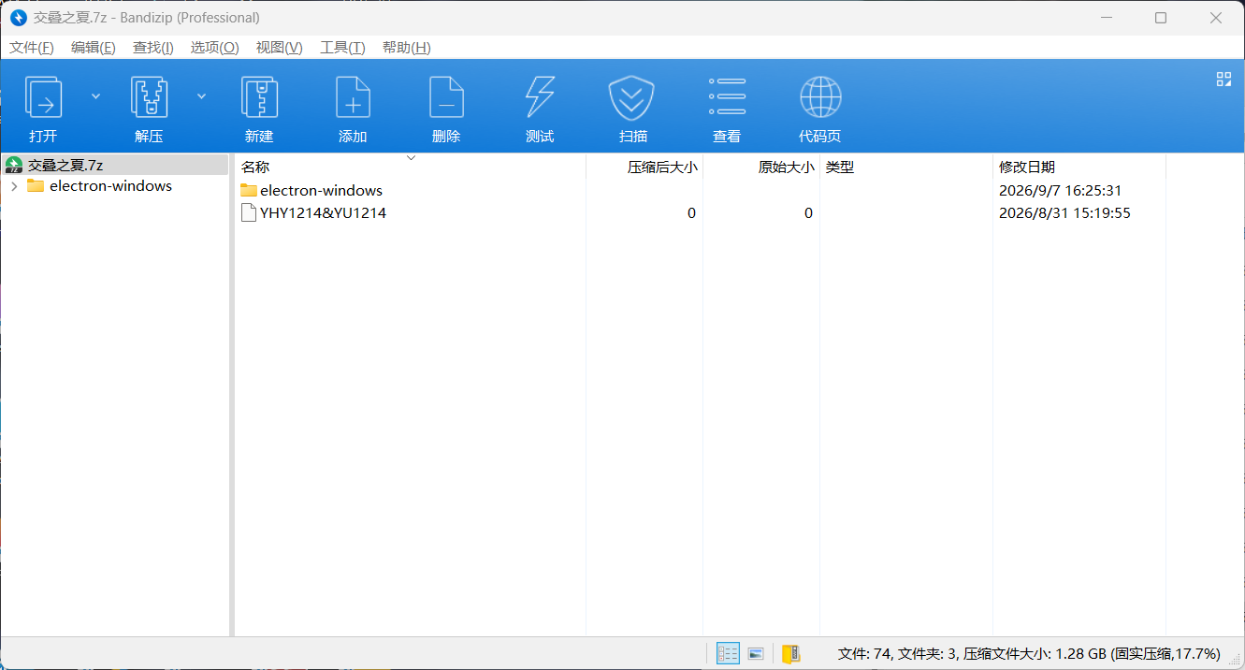Open the 编辑(E) menu
Image resolution: width=1245 pixels, height=670 pixels.
pyautogui.click(x=94, y=48)
